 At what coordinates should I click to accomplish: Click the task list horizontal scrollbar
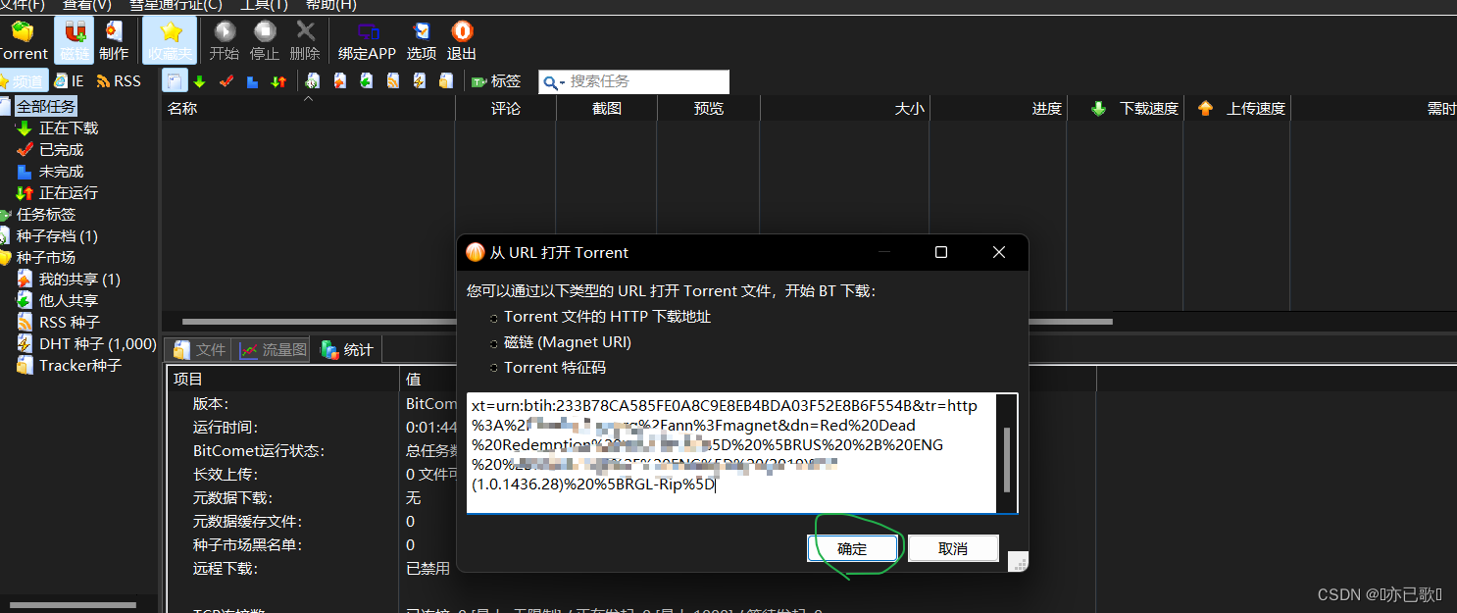647,322
